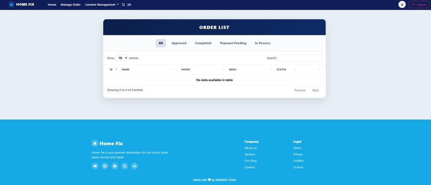
Task: Open the user profile avatar icon
Action: click(402, 4)
